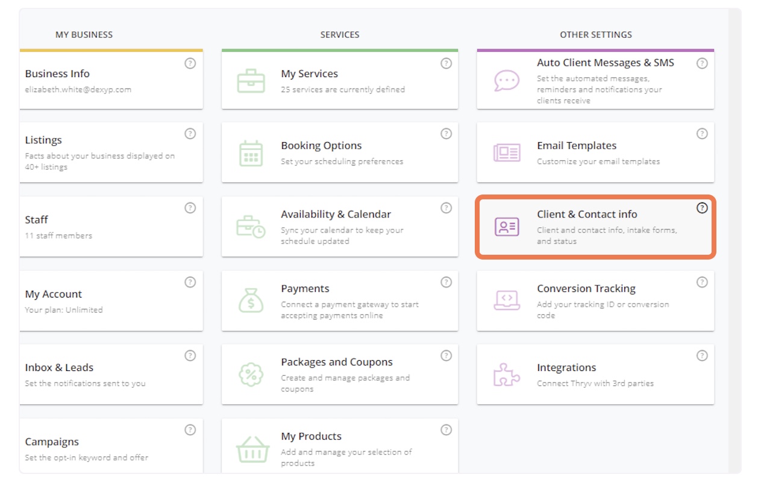
Task: Show help for Client & Contact info
Action: point(702,208)
